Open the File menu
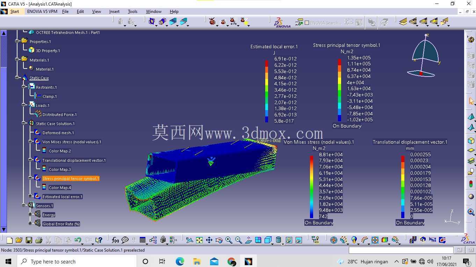Viewport: 476px width, 267px height. pos(65,12)
